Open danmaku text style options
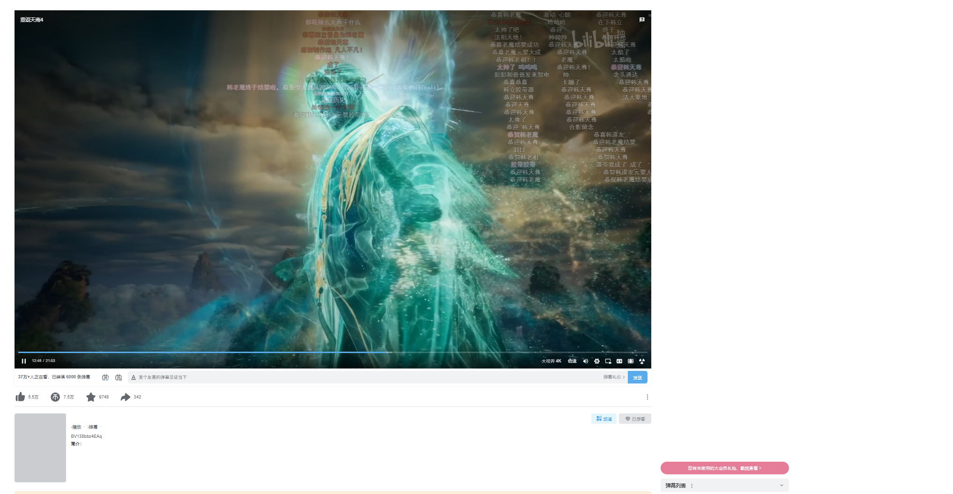Screen dimensions: 953x494 [x=134, y=377]
